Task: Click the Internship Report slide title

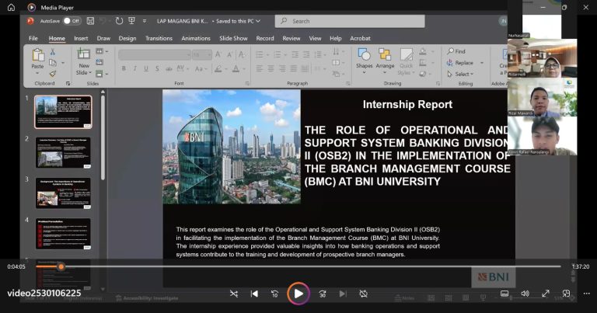Action: (x=407, y=104)
